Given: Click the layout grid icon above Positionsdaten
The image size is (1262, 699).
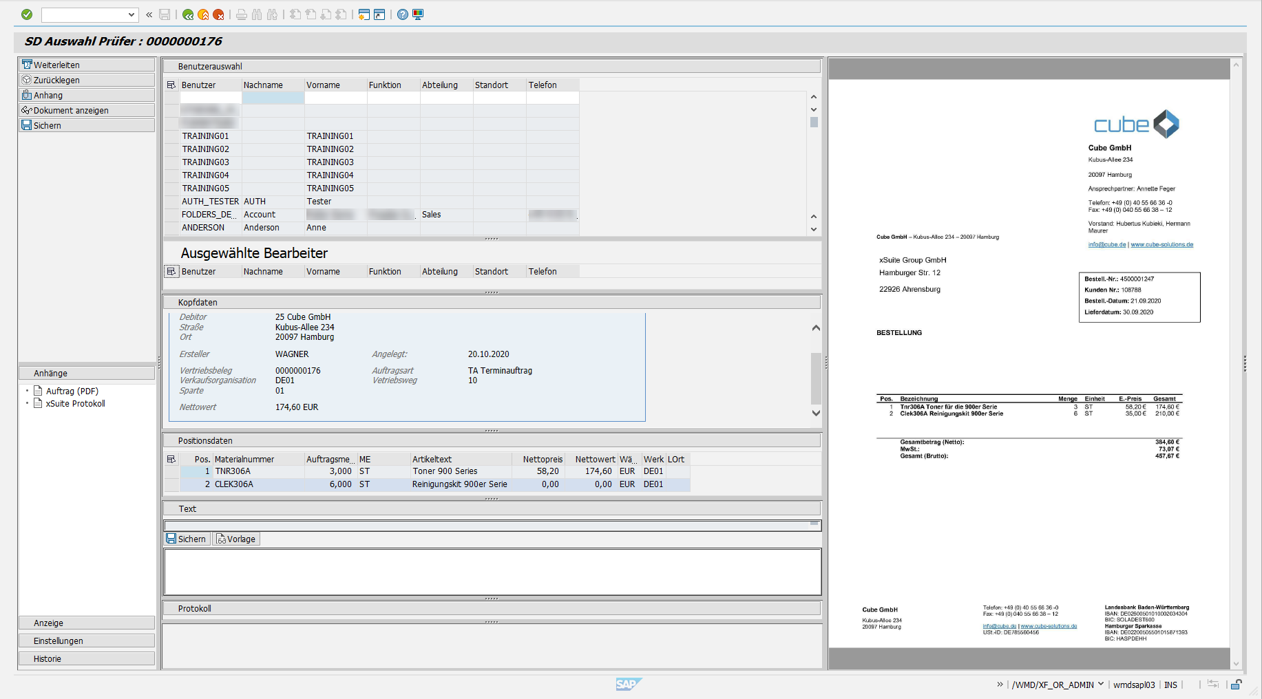Looking at the screenshot, I should [x=170, y=459].
